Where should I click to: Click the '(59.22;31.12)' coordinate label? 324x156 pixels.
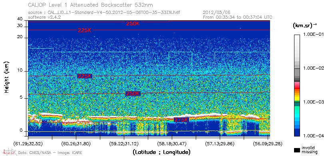coord(124,144)
